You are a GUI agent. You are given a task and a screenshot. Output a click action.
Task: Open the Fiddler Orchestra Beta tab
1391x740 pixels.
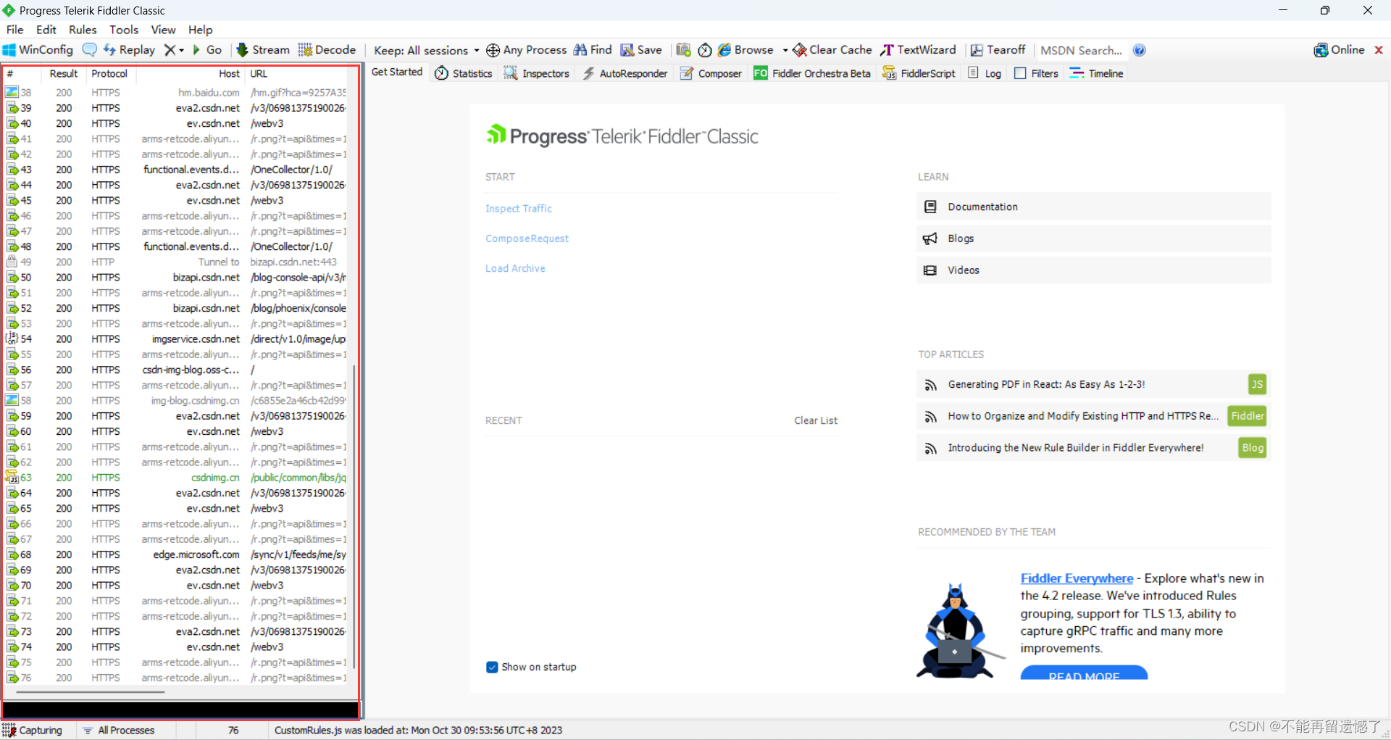pos(812,73)
